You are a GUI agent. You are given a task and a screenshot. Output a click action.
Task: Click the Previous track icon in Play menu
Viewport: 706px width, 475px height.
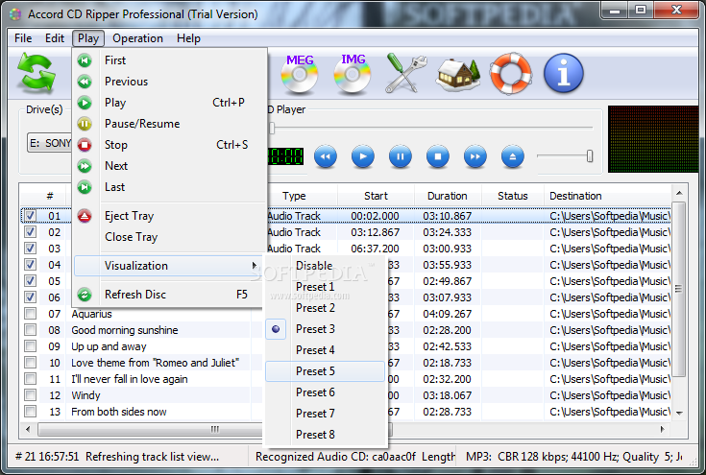click(x=85, y=82)
